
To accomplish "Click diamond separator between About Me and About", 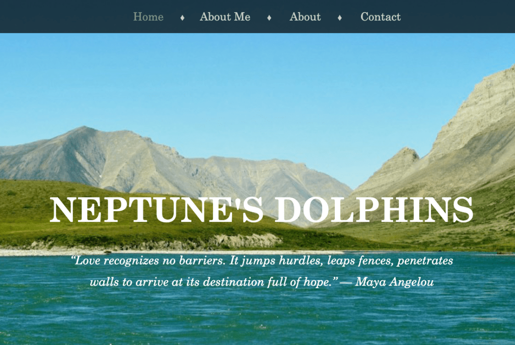I will (x=269, y=18).
